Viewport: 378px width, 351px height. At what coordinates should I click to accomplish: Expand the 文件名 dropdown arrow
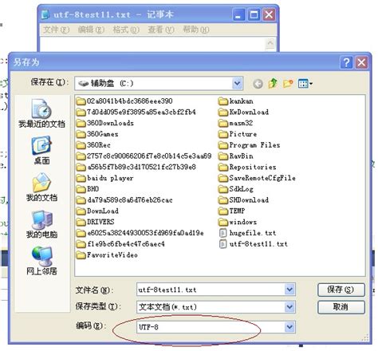coord(289,290)
